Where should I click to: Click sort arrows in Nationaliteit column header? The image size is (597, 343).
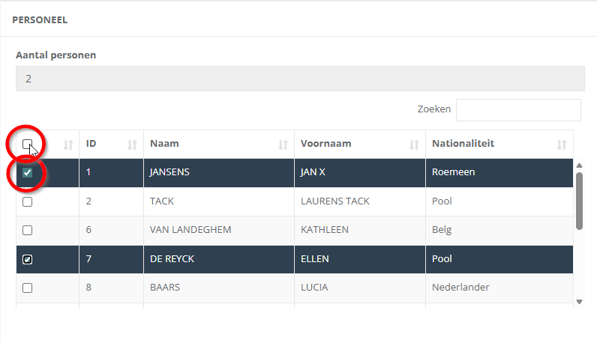pos(562,145)
